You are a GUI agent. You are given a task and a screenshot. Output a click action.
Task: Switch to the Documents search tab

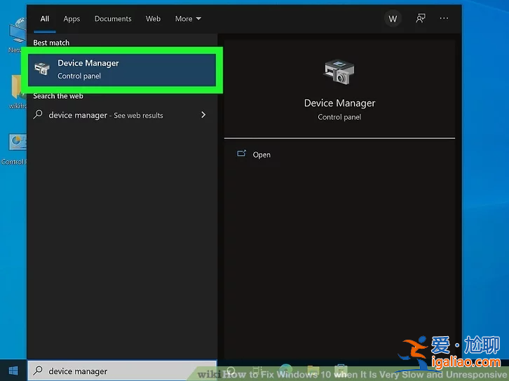(x=113, y=19)
